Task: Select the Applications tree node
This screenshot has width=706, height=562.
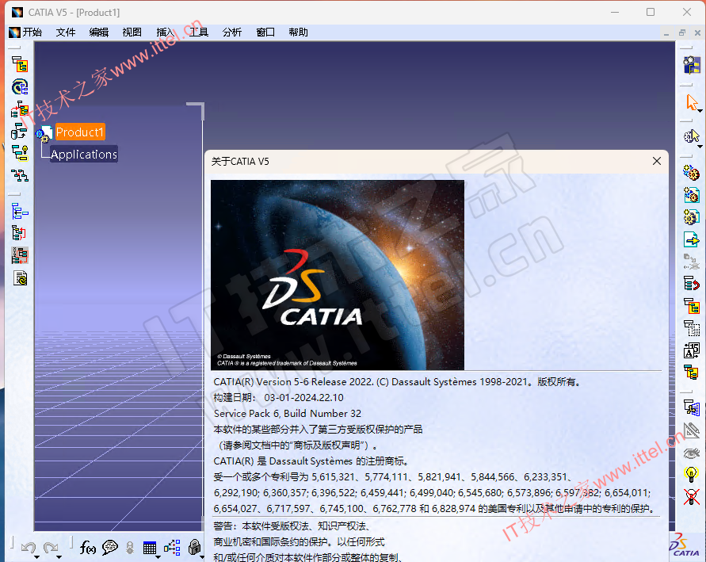Action: click(x=84, y=154)
